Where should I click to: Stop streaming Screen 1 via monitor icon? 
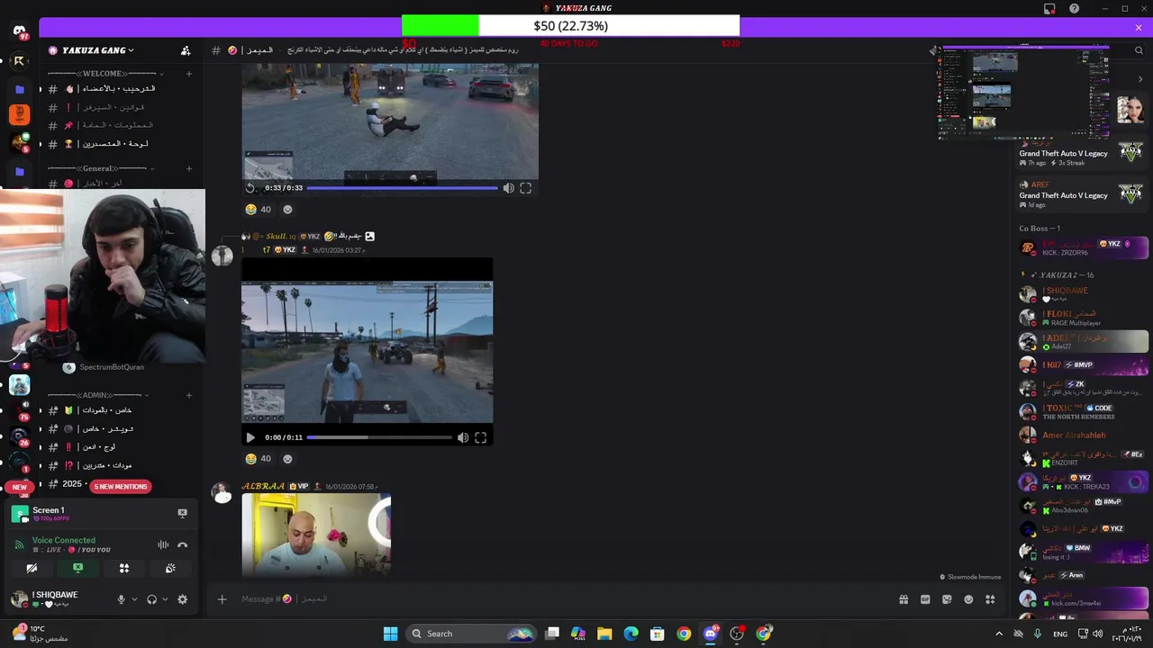click(x=182, y=513)
